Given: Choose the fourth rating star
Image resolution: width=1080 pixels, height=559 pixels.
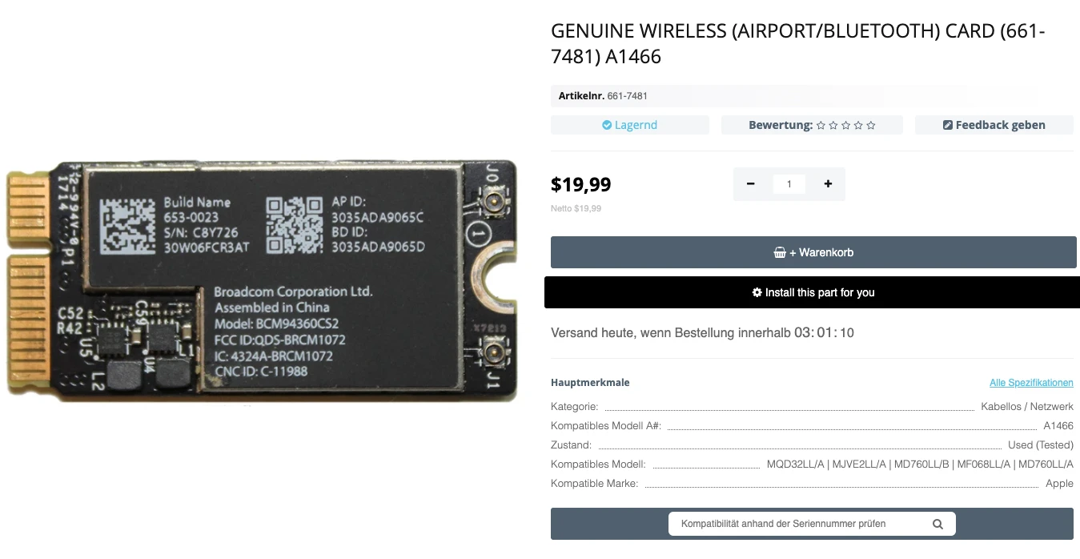Looking at the screenshot, I should (x=858, y=126).
